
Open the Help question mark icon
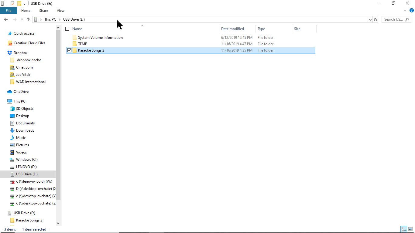click(412, 10)
